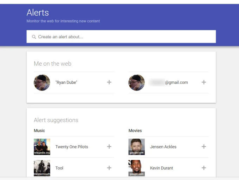The image size is (239, 180).
Task: Click the search magnifier icon
Action: pyautogui.click(x=34, y=37)
